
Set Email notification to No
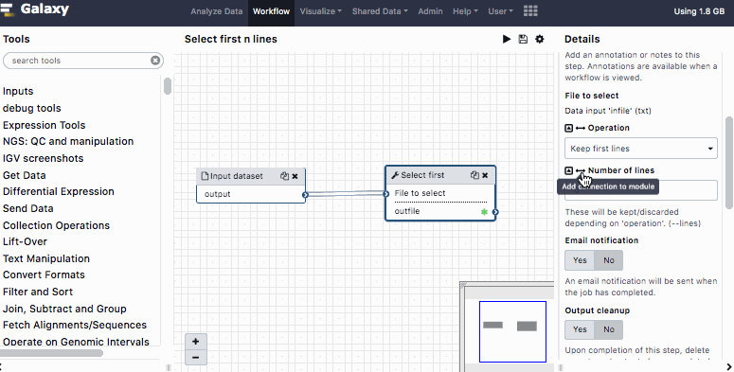click(x=609, y=260)
